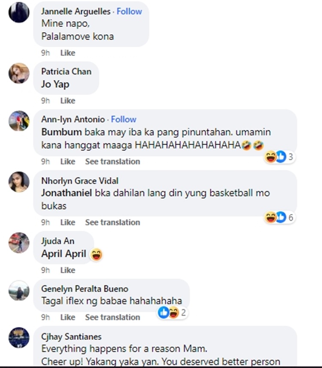
Task: Open the tagged April April profile
Action: pos(64,254)
